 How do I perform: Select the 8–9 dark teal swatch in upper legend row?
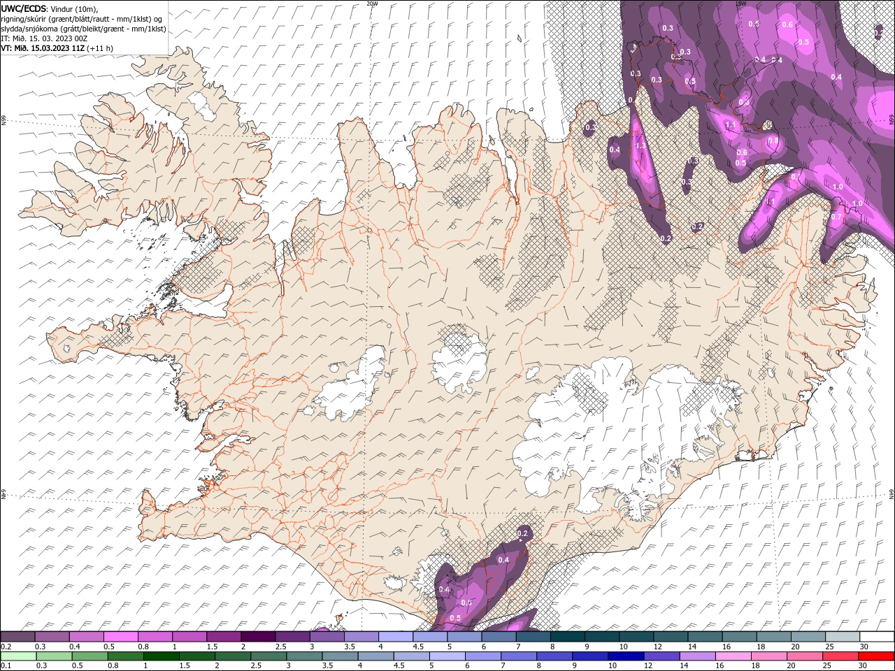[x=567, y=636]
